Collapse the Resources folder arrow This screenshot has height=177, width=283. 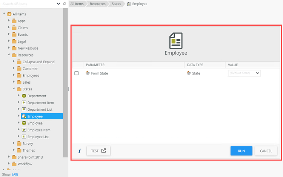tap(9, 55)
